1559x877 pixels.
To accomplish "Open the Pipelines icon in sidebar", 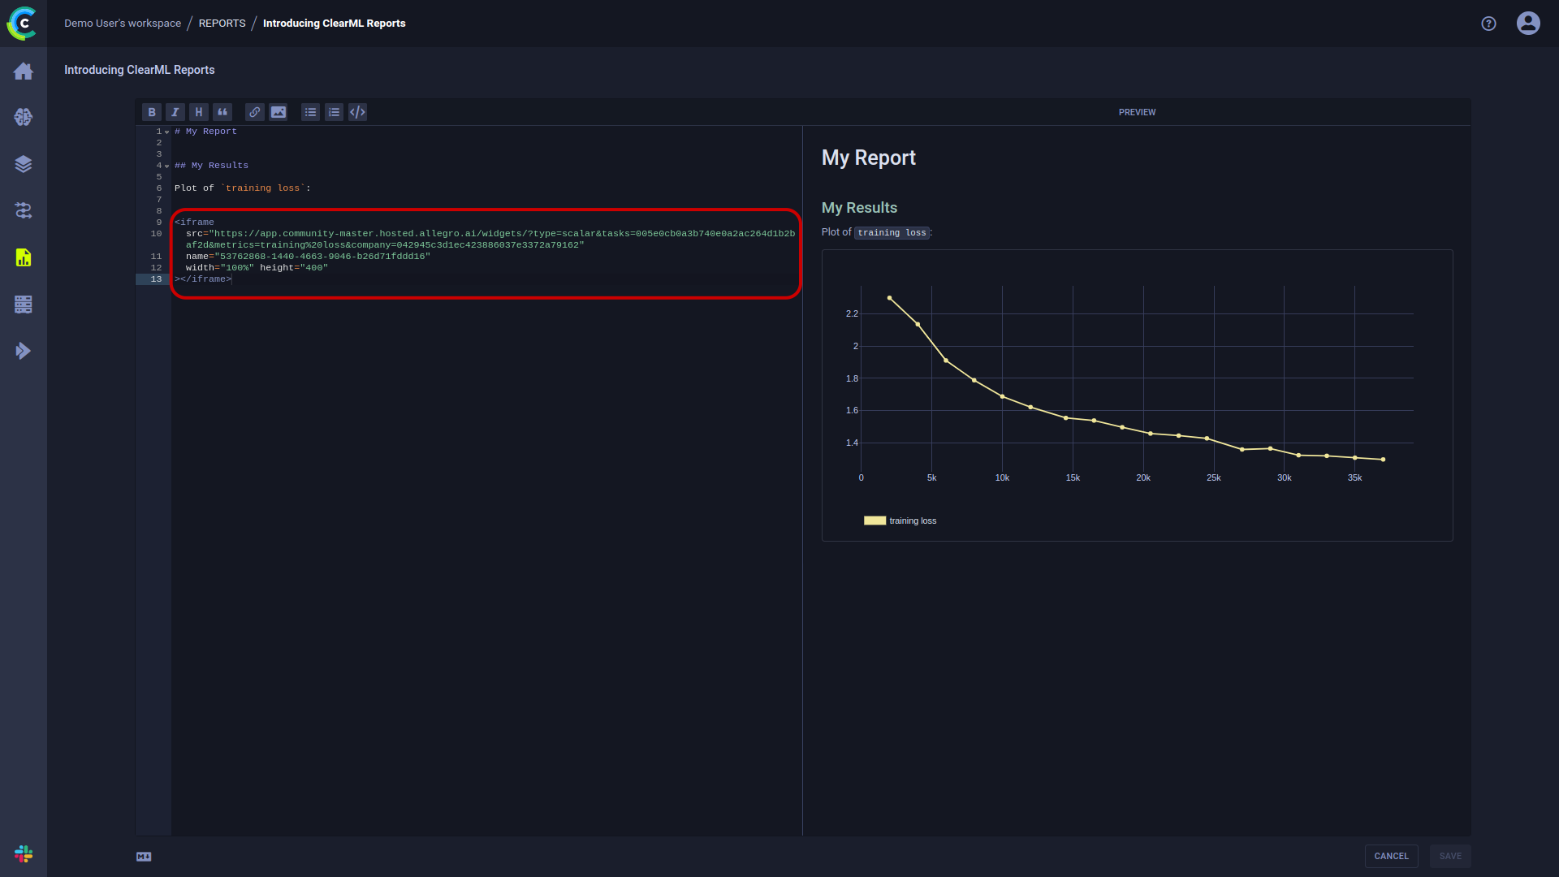I will tap(24, 211).
